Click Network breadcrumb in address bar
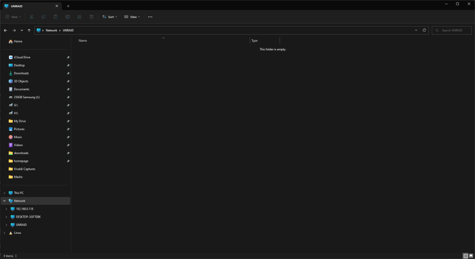This screenshot has height=259, width=475. click(x=51, y=30)
